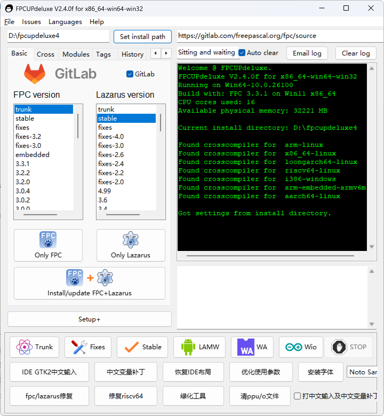The image size is (384, 416).
Task: Select embedded in FPC version list
Action: tap(44, 155)
